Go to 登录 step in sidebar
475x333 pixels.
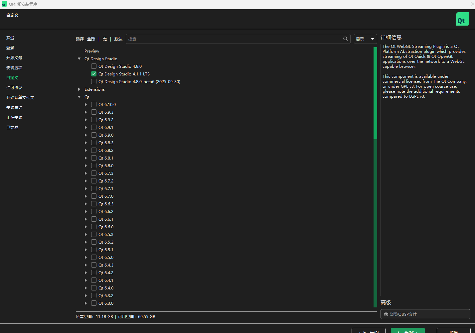point(10,48)
